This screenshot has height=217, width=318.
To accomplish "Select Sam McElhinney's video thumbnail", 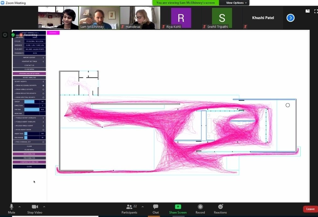I will tap(99, 18).
